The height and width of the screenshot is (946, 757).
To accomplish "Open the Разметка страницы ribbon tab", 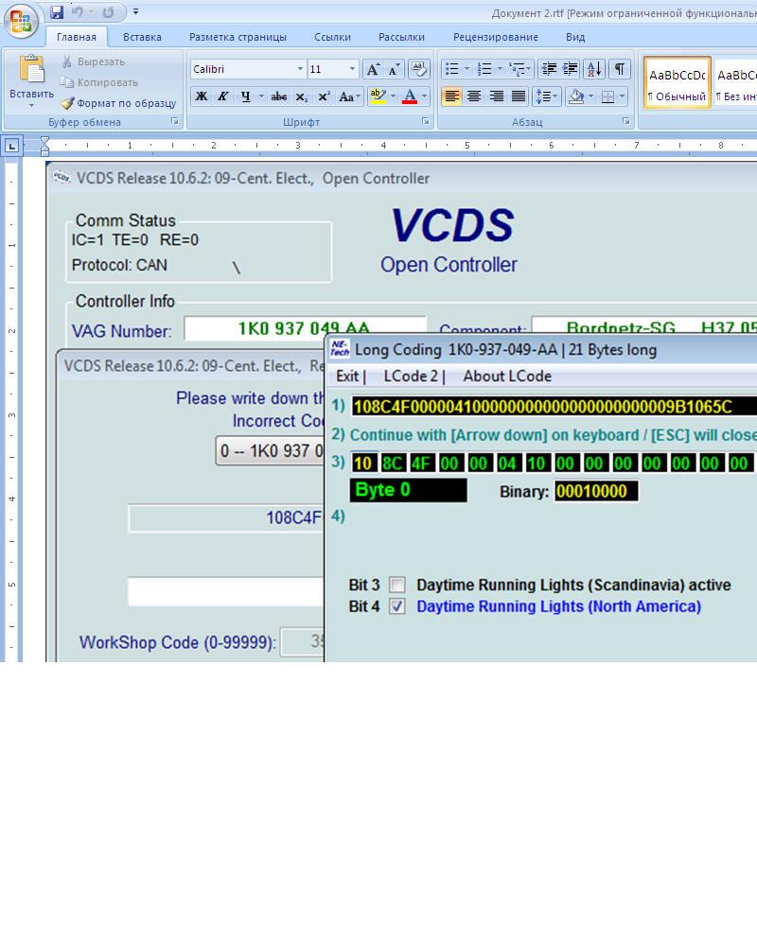I will tap(238, 37).
